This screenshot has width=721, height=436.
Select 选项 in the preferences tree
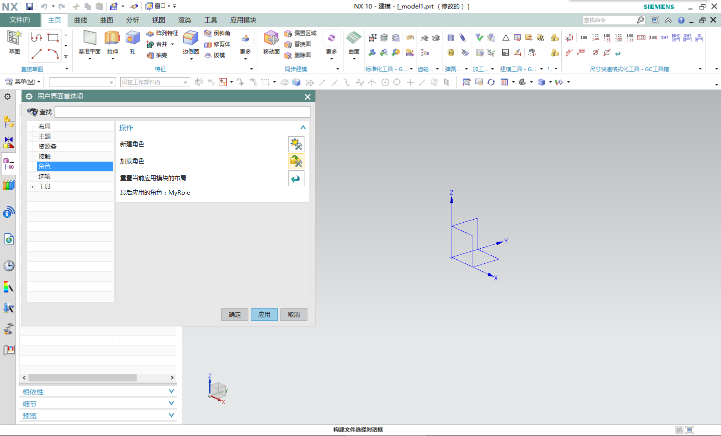point(45,177)
